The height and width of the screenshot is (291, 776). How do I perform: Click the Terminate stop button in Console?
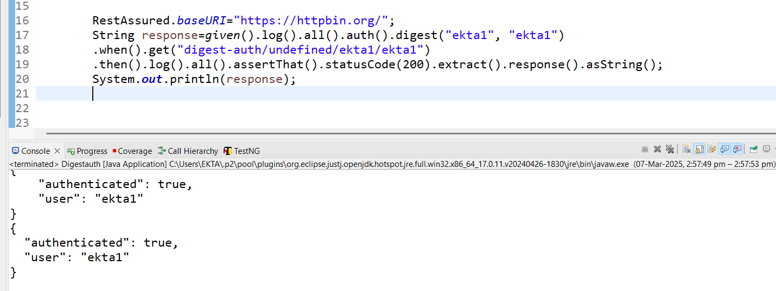point(645,149)
